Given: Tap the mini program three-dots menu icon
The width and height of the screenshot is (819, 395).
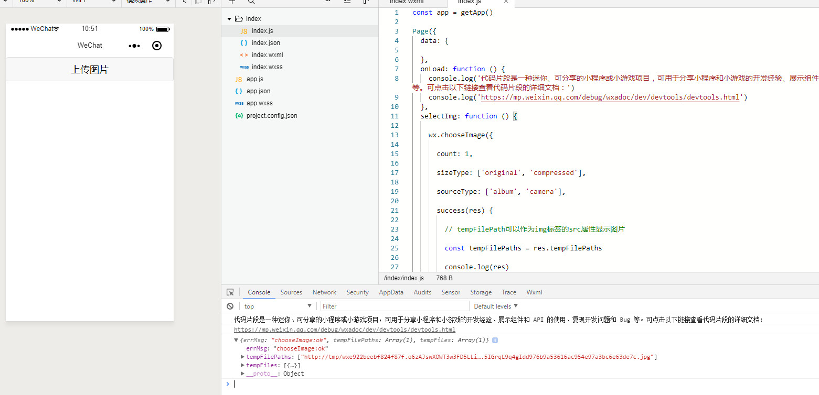Looking at the screenshot, I should coord(134,46).
